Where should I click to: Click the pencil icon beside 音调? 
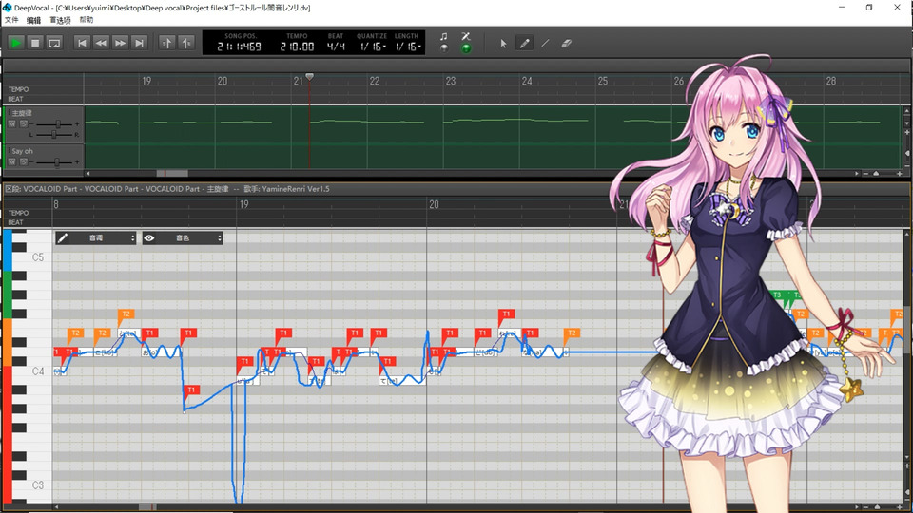click(x=63, y=237)
